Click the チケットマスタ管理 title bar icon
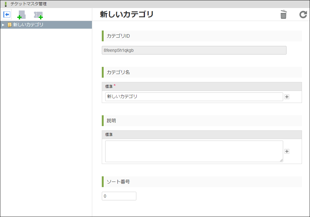This screenshot has width=310, height=217. pyautogui.click(x=6, y=4)
